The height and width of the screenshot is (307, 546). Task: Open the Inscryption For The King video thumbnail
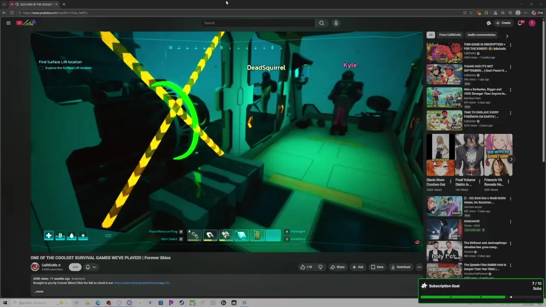click(444, 52)
